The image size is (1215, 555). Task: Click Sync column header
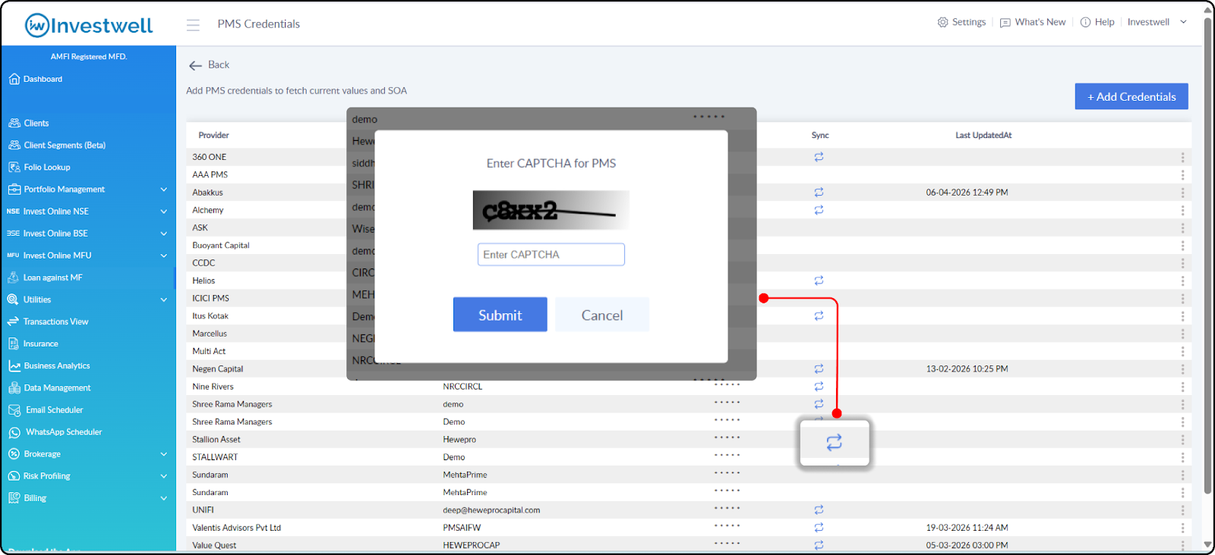pyautogui.click(x=820, y=135)
